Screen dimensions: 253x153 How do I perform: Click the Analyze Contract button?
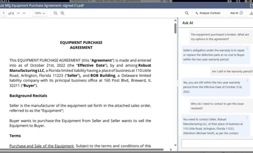click(208, 13)
